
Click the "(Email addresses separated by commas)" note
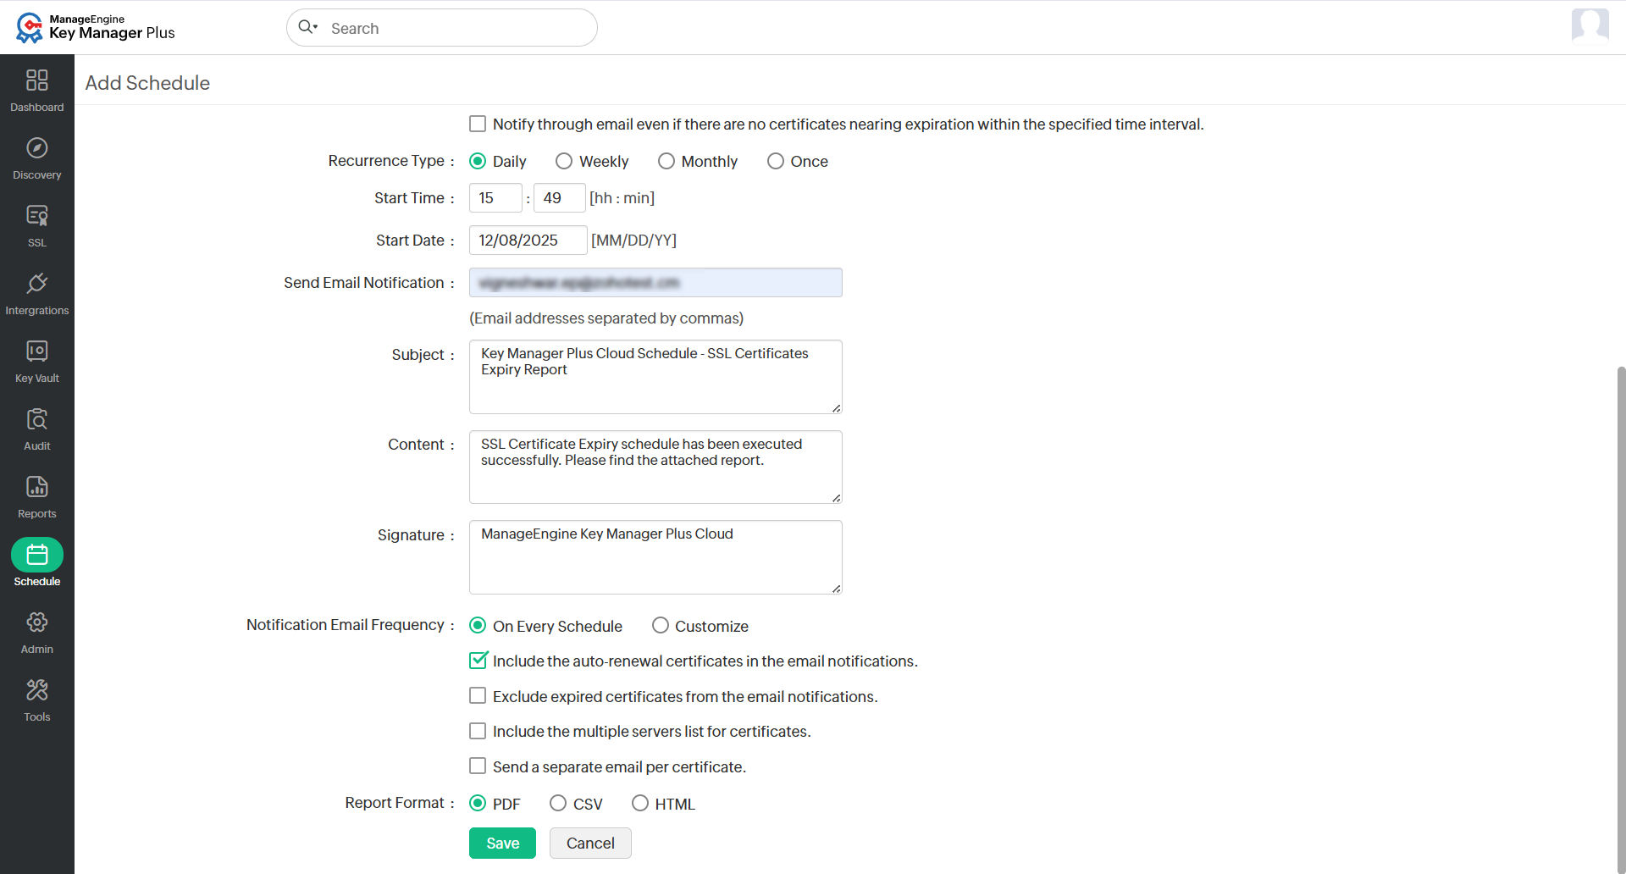[606, 318]
